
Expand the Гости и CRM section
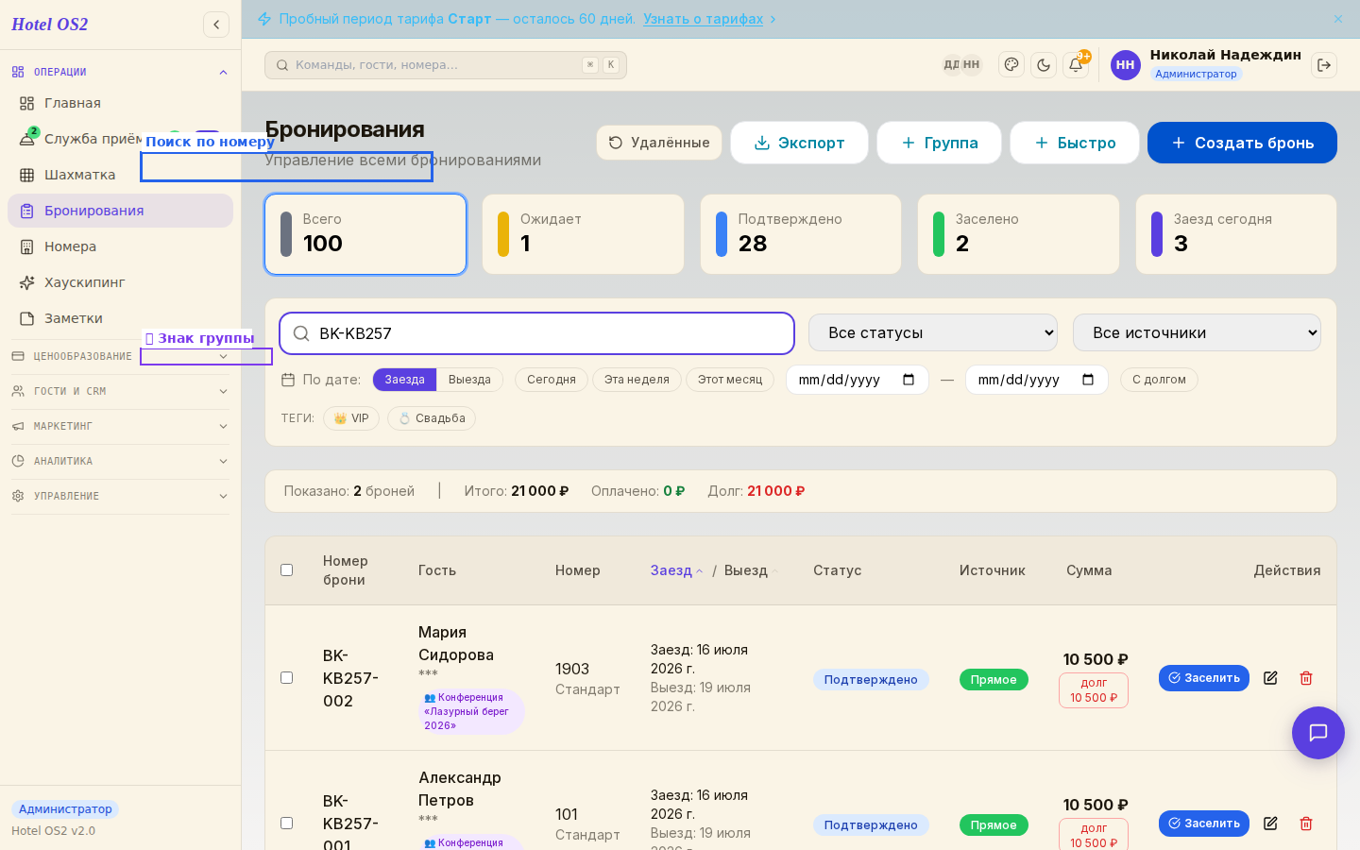tap(120, 391)
